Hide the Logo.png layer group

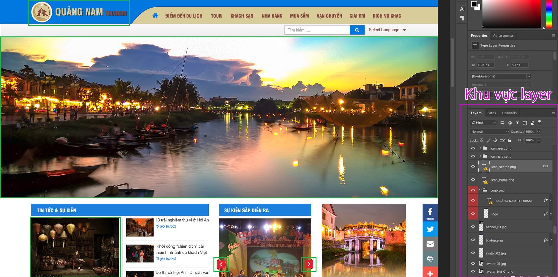[473, 190]
